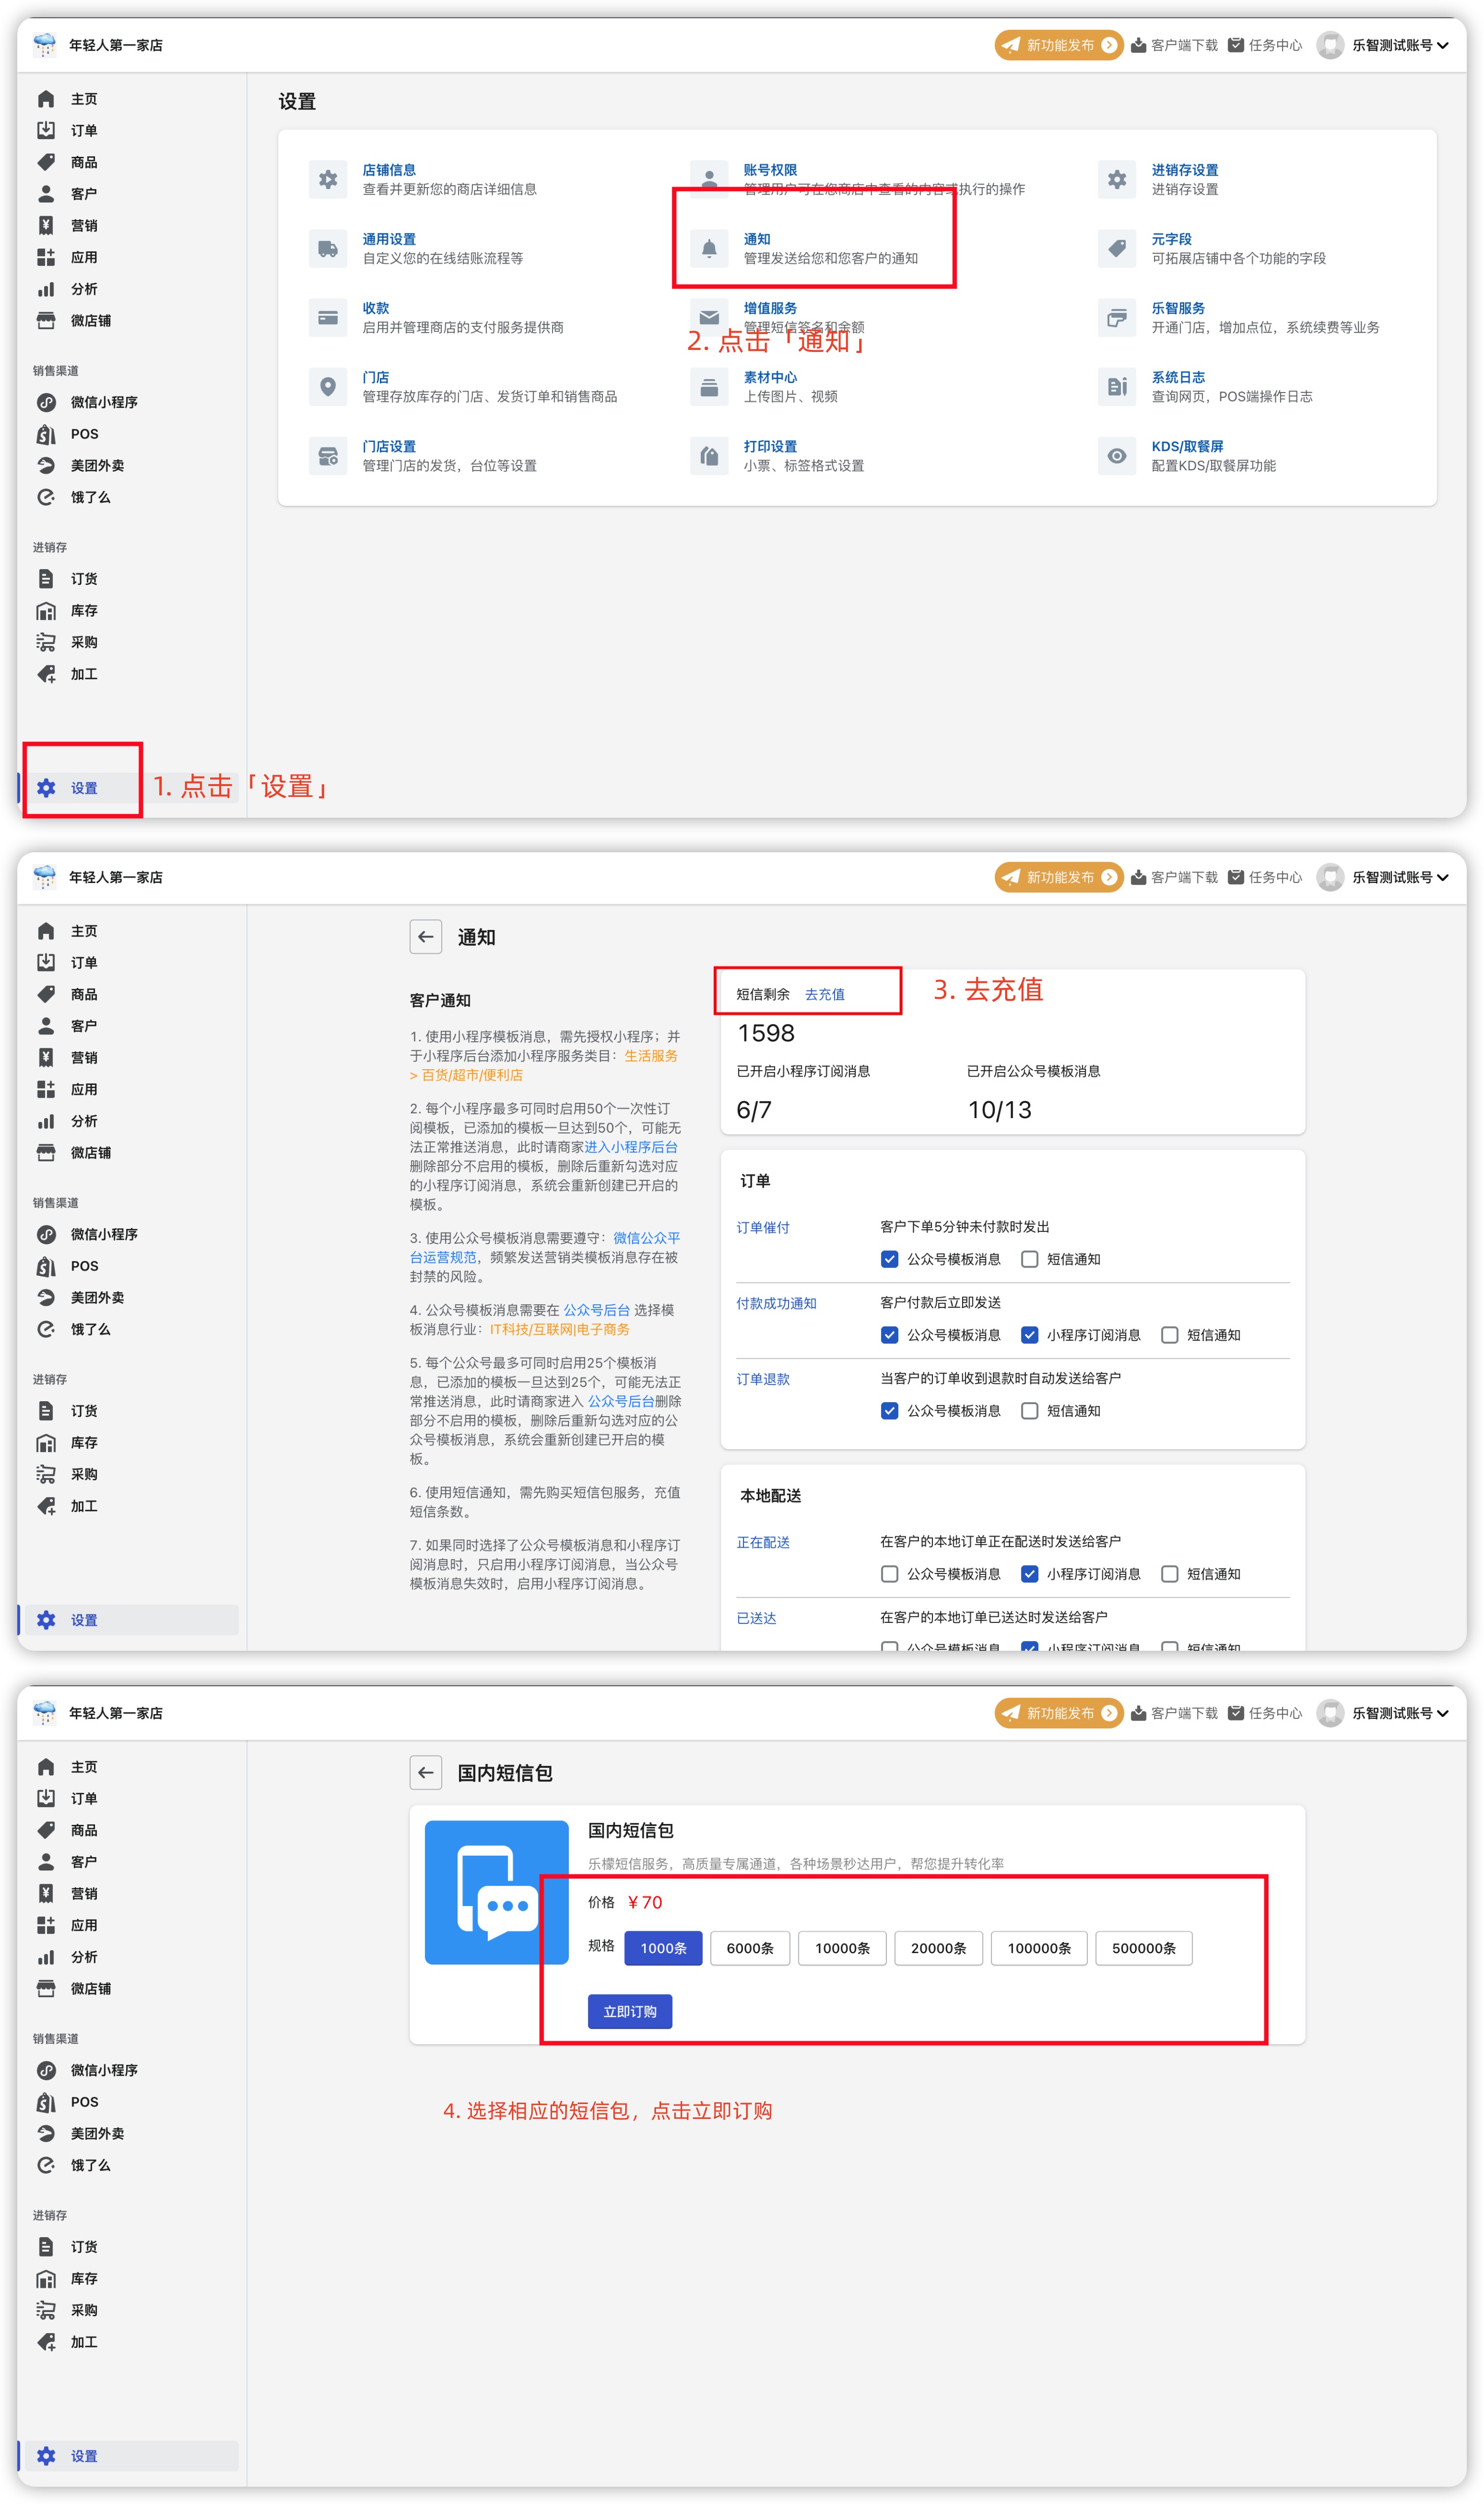Click the 主页 home icon in the top 设置 screenshot sidebar
The image size is (1484, 2504).
46,99
